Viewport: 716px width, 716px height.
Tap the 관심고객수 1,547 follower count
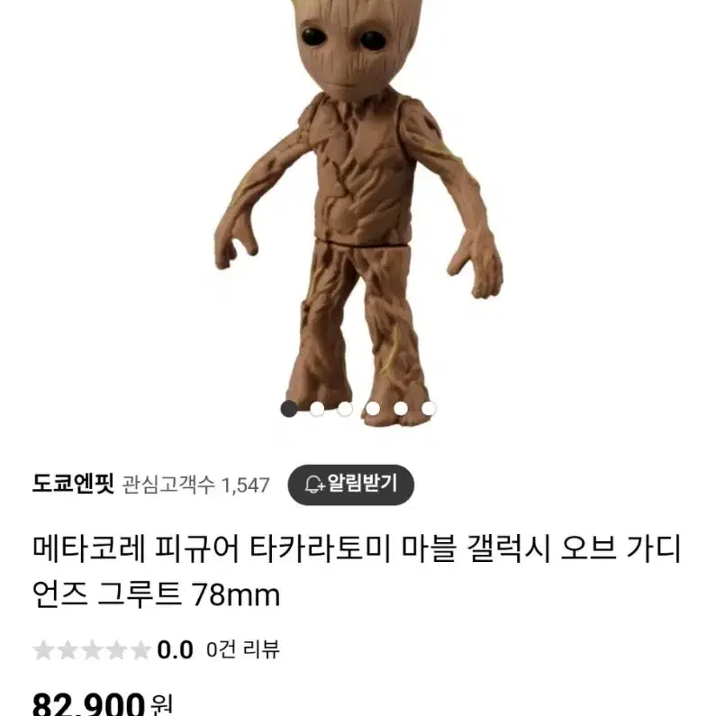tap(196, 485)
